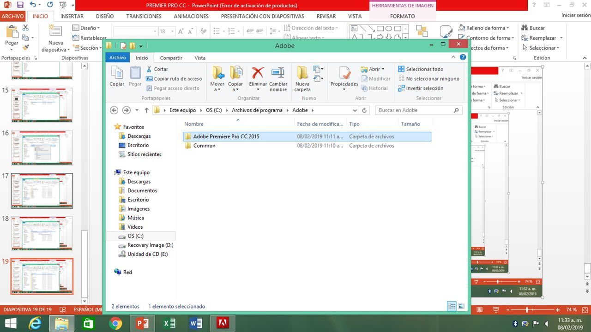Switch to Vista tab in Explorer
The image size is (591, 332).
click(x=200, y=58)
